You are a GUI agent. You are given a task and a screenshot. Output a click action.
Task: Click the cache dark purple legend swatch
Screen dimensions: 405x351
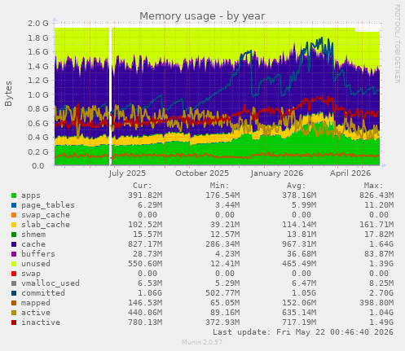click(14, 244)
